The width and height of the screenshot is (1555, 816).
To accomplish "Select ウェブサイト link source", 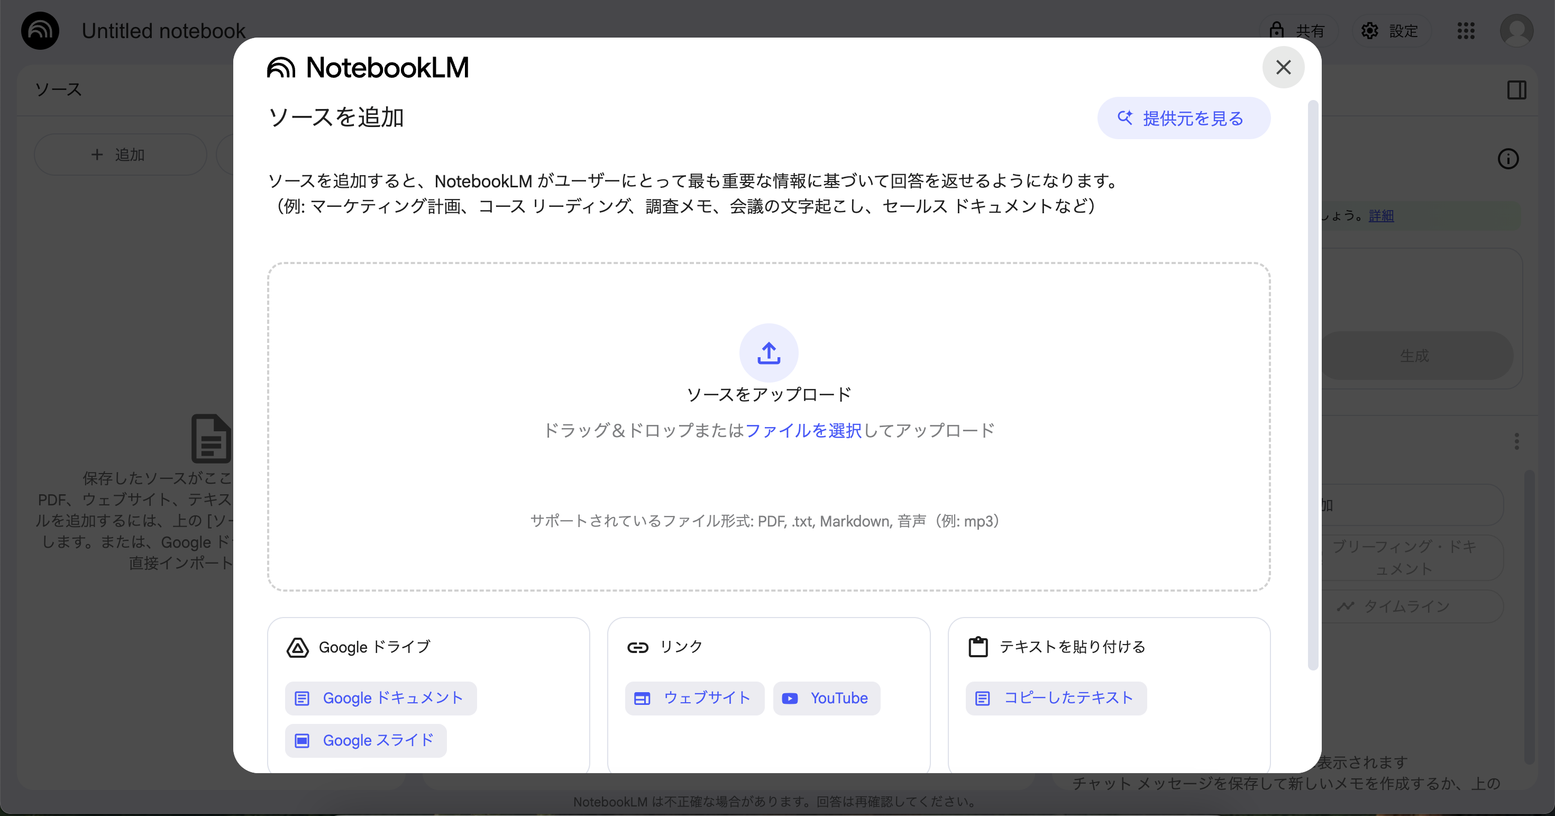I will tap(694, 698).
